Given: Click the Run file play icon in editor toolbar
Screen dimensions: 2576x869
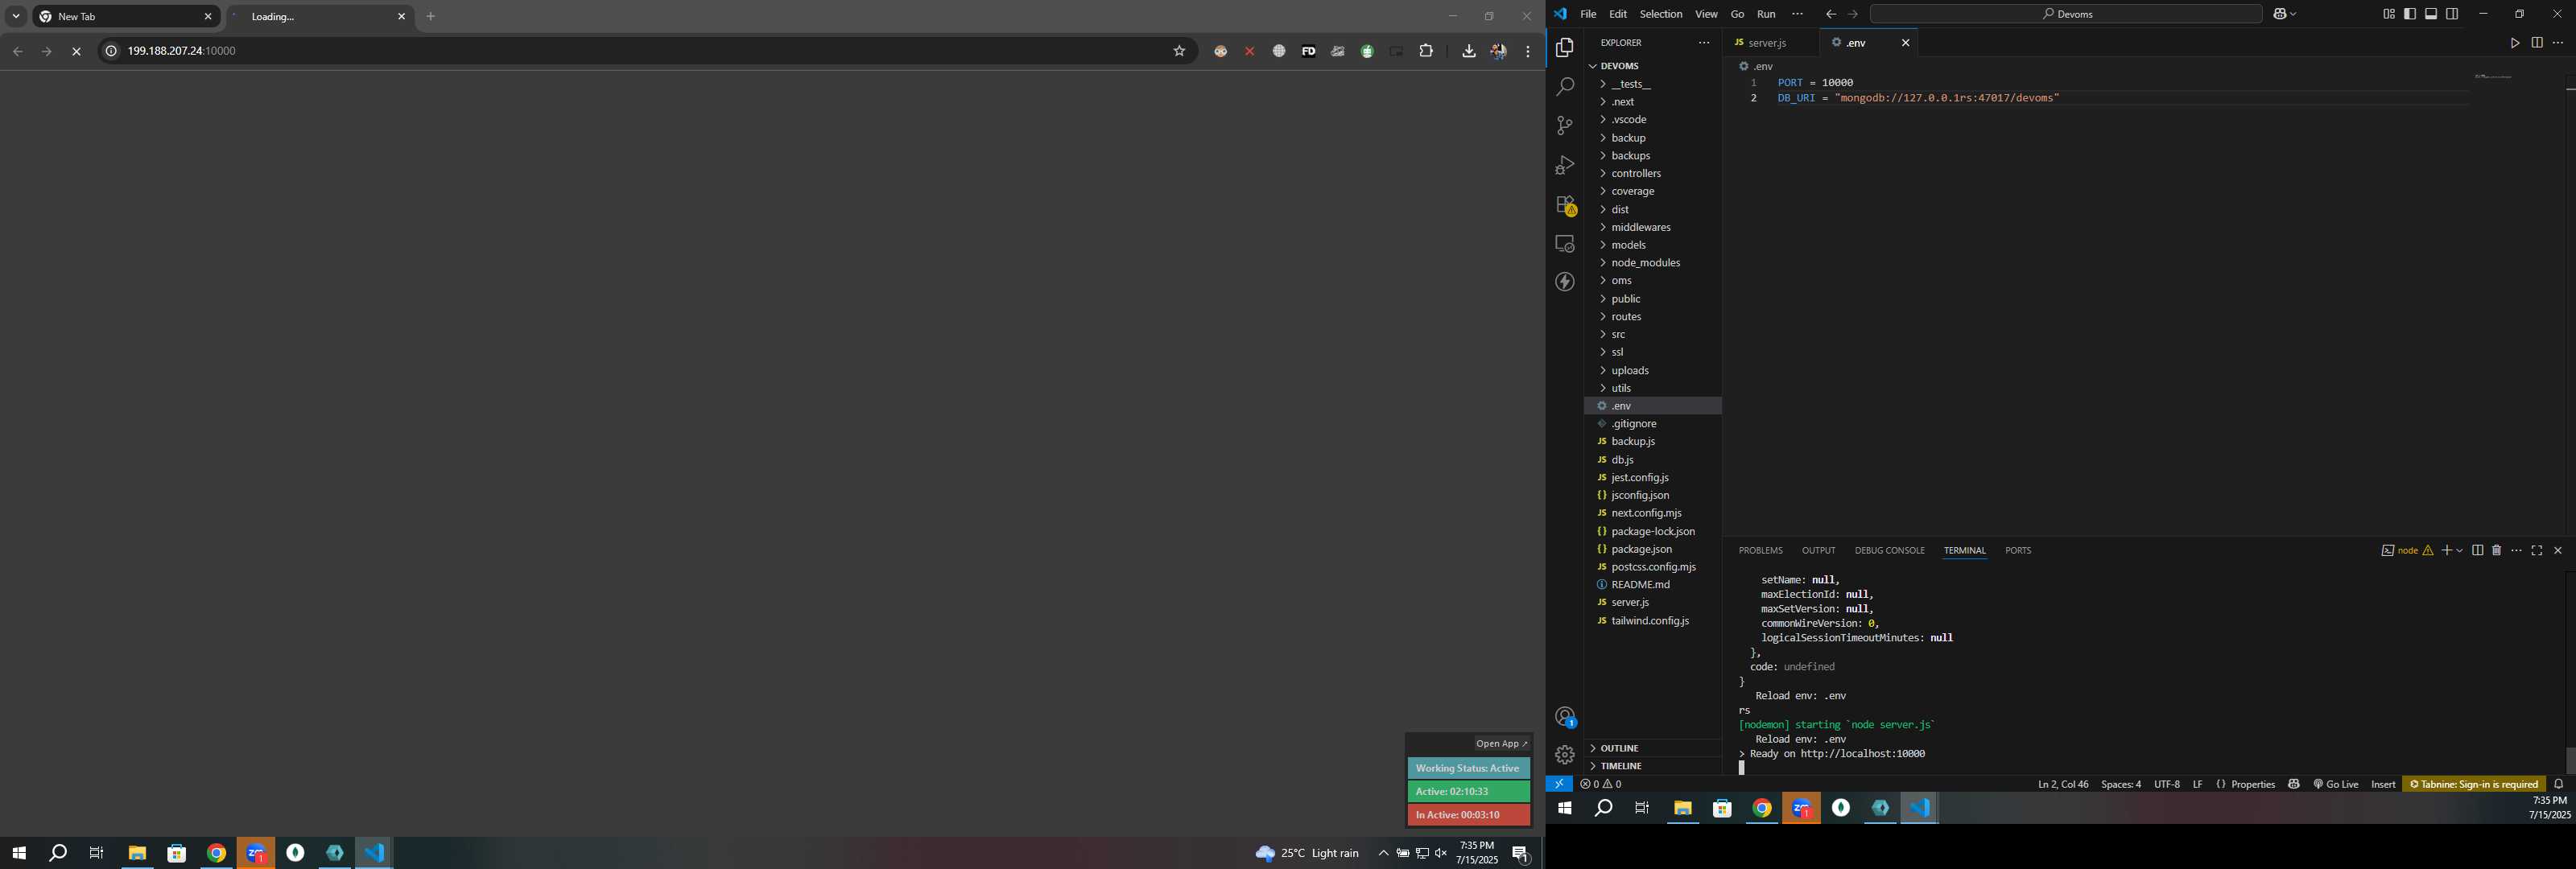Looking at the screenshot, I should point(2514,43).
